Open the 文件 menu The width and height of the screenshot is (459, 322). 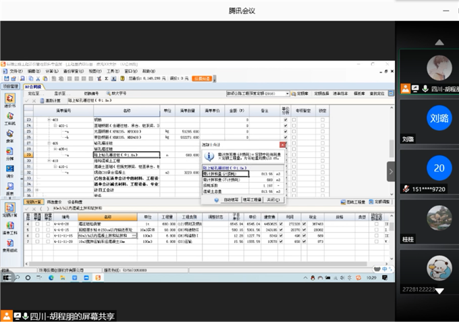(x=16, y=71)
